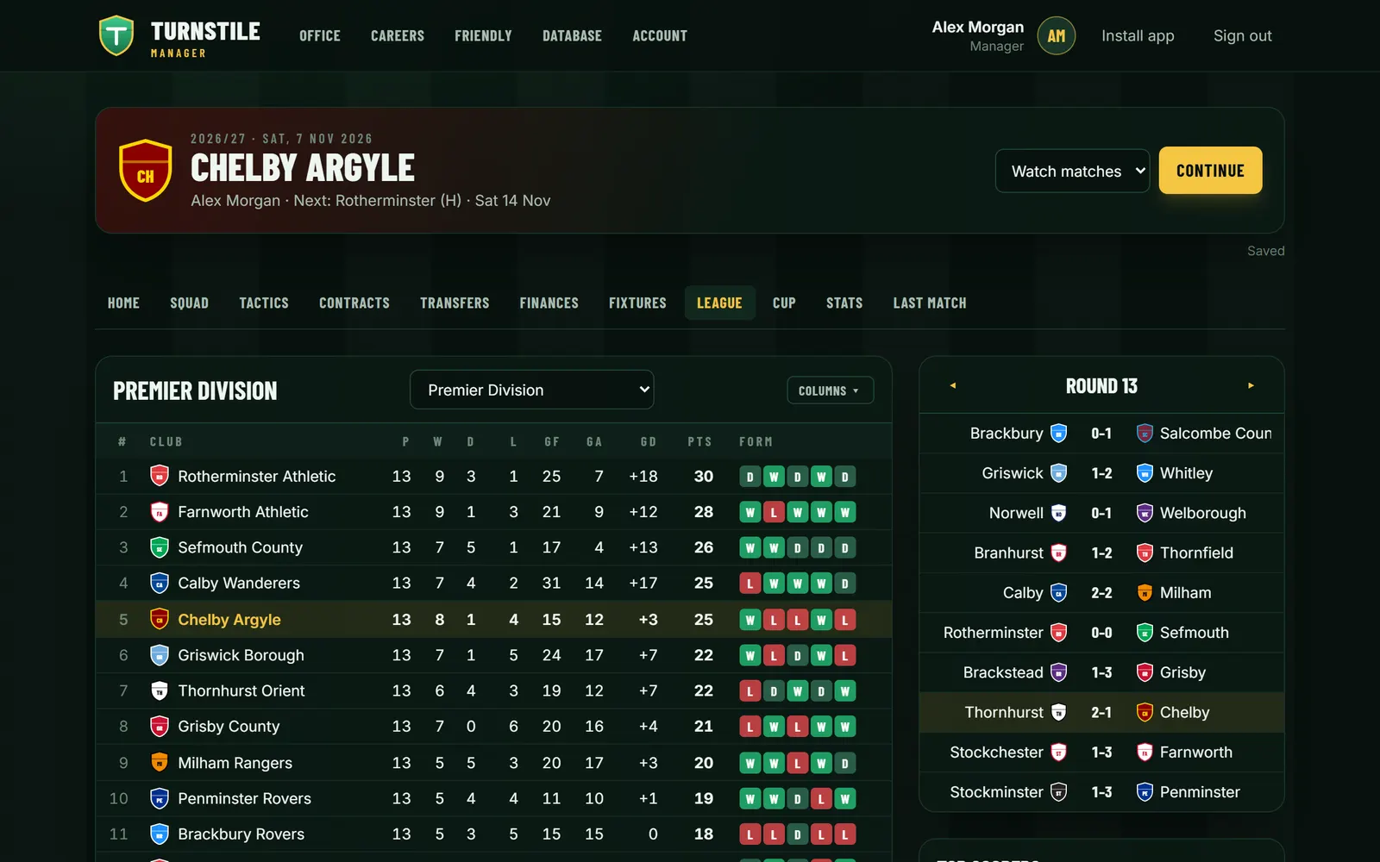Image resolution: width=1380 pixels, height=862 pixels.
Task: Click Whitley badge in Round 13
Action: [1145, 473]
